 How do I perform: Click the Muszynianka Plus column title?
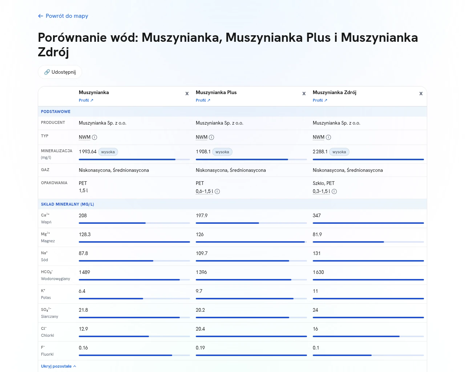pyautogui.click(x=216, y=92)
